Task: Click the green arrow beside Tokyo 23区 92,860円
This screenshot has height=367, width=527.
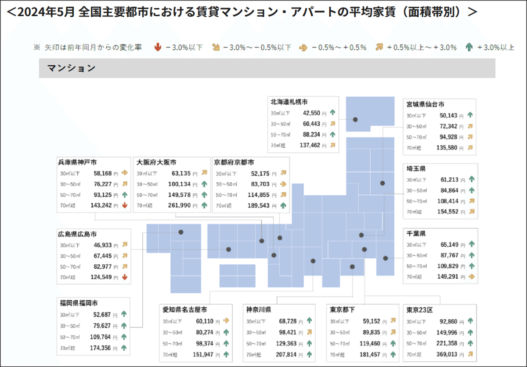Action: click(470, 321)
